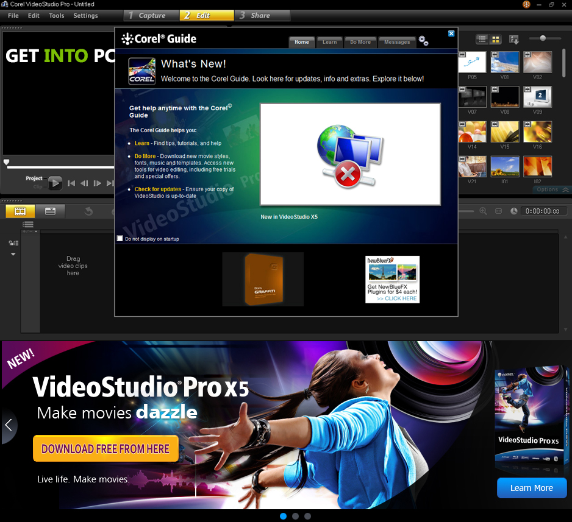The width and height of the screenshot is (572, 522).
Task: Select the second banner carousel dot
Action: (296, 516)
